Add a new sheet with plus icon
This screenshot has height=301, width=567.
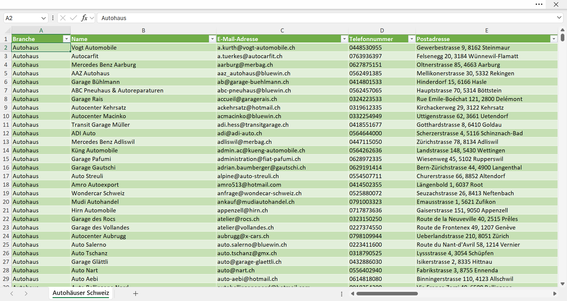point(136,294)
